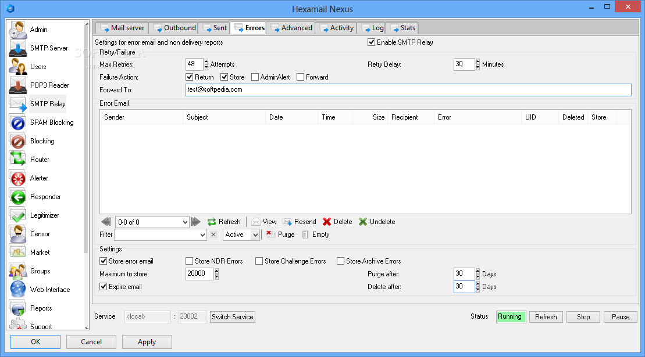
Task: Select the SMTP Server sidebar icon
Action: click(x=18, y=48)
